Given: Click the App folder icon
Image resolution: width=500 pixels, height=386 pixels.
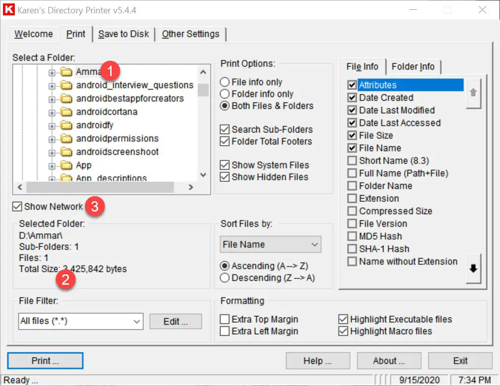Looking at the screenshot, I should coord(66,166).
